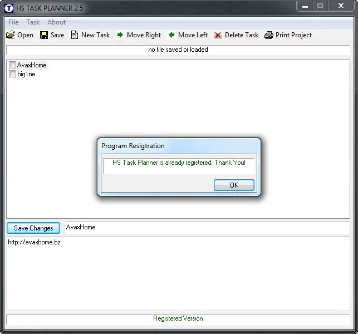Image resolution: width=358 pixels, height=334 pixels.
Task: Click the Save floppy disk icon
Action: (44, 35)
